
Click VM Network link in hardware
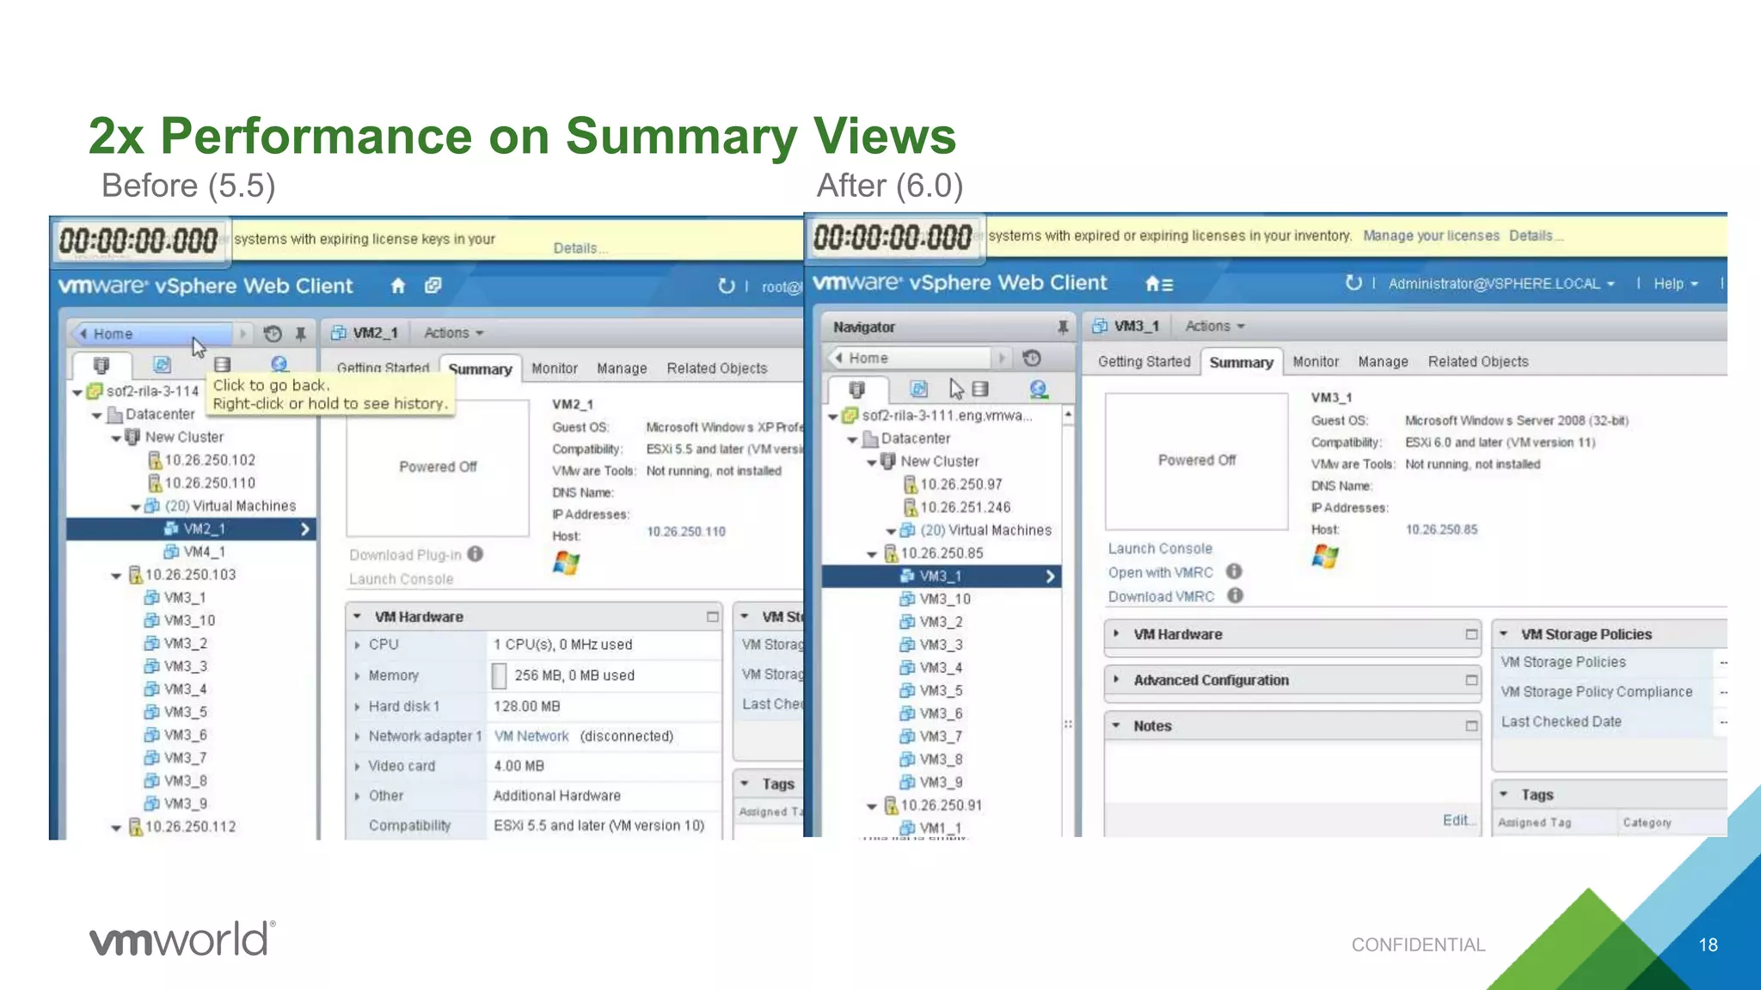(x=531, y=736)
